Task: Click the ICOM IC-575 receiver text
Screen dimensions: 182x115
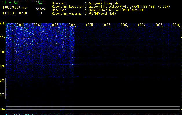Action: [x=116, y=10]
